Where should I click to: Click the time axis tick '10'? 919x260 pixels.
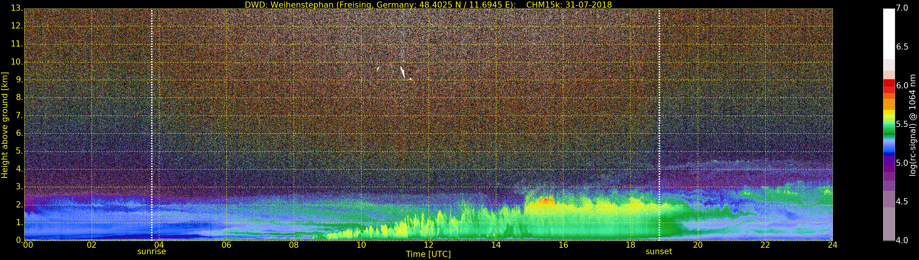click(x=361, y=245)
